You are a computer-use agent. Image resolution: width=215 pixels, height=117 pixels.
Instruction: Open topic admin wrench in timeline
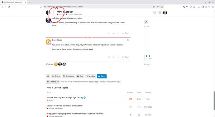[x=146, y=22]
